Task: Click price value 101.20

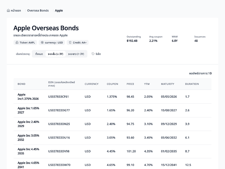Action: coord(131,151)
